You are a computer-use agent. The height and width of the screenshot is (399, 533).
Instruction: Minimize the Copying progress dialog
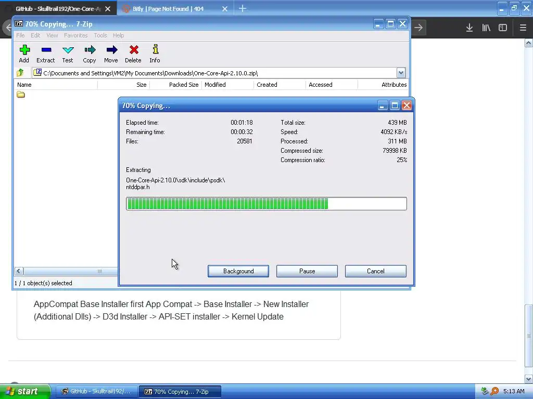click(383, 105)
